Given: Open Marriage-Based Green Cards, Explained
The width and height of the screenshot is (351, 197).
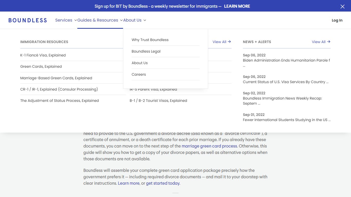Looking at the screenshot, I should coord(56,78).
